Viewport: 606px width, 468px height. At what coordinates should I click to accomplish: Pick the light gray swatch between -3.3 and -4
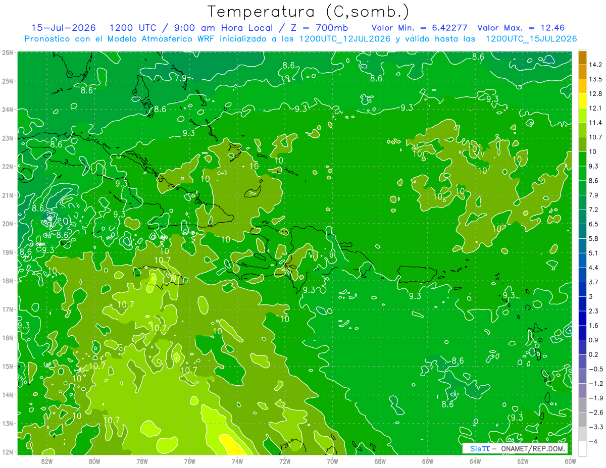pyautogui.click(x=582, y=434)
